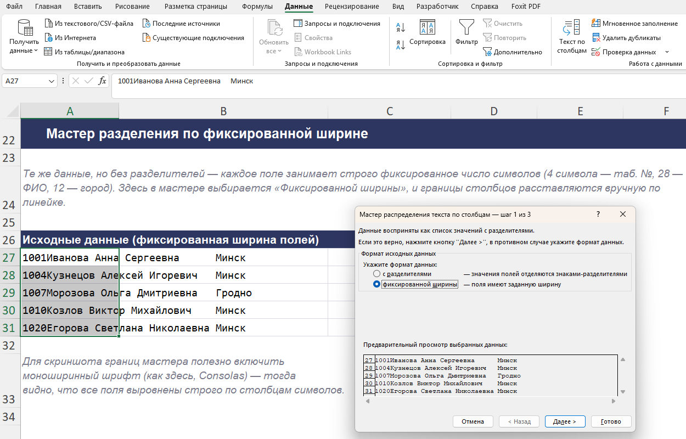Switch to the Главная tab
The width and height of the screenshot is (686, 439).
[x=48, y=7]
